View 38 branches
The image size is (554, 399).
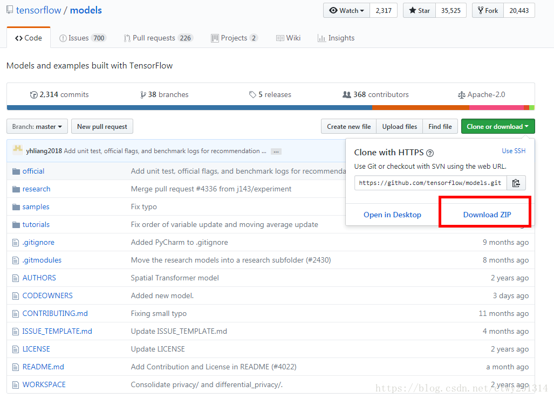[x=165, y=95]
